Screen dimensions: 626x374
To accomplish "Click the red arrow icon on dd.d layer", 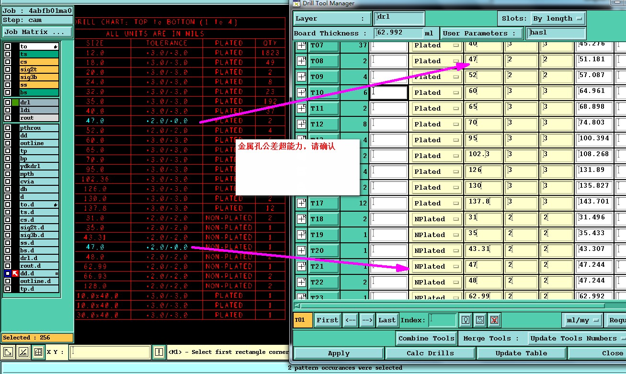I will tap(15, 273).
